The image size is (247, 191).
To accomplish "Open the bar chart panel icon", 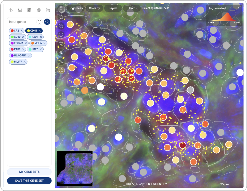I will (x=20, y=10).
